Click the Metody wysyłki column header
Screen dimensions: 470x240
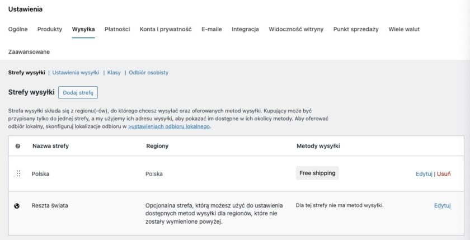point(318,146)
